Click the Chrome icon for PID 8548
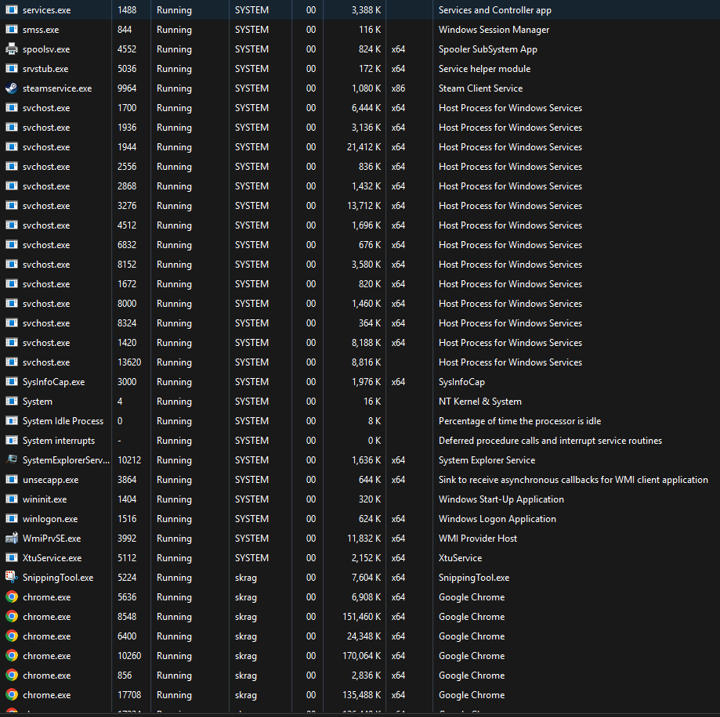The width and height of the screenshot is (720, 717). pos(12,617)
